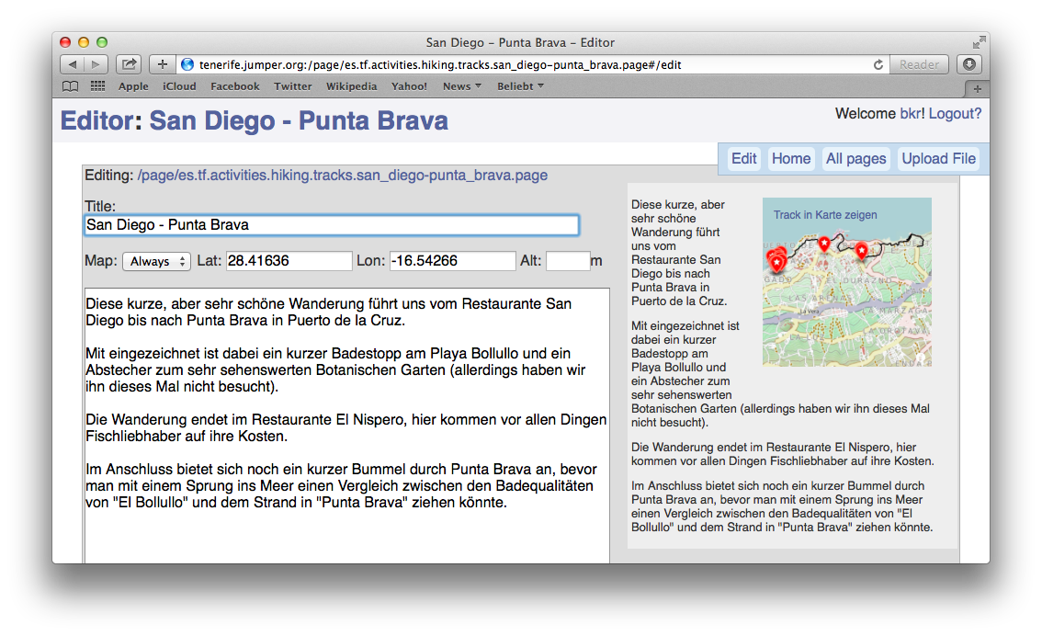This screenshot has width=1042, height=636.
Task: Click the Upload File button
Action: (938, 159)
